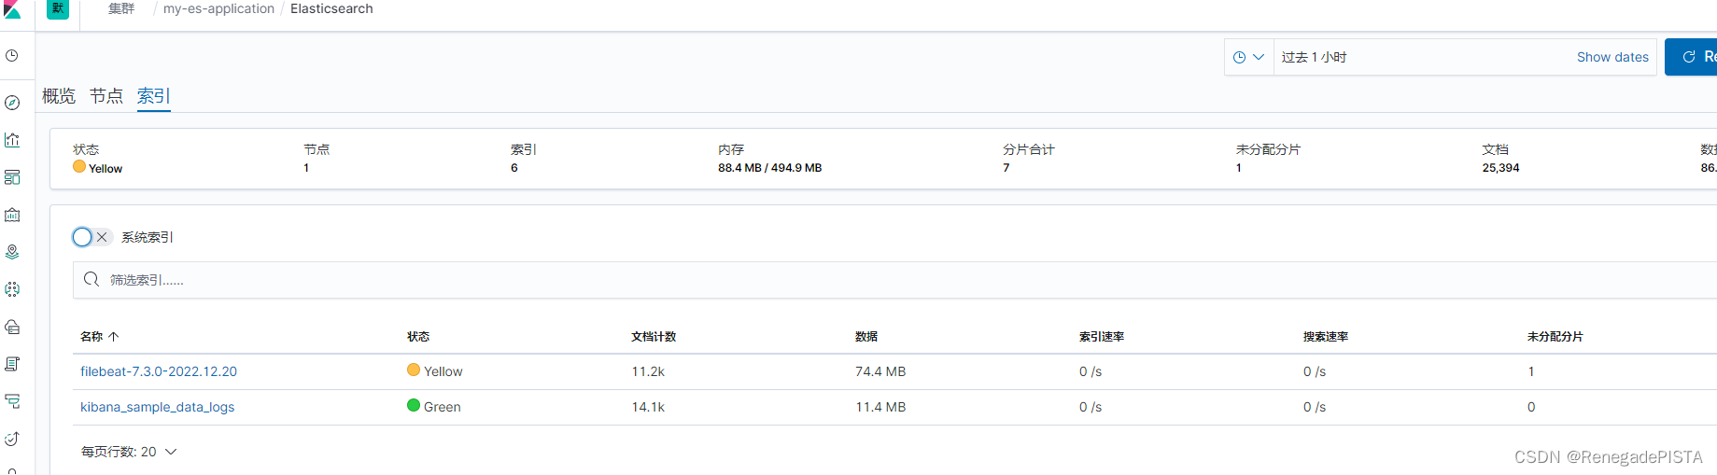
Task: Switch to the 概览 overview tab
Action: (59, 96)
